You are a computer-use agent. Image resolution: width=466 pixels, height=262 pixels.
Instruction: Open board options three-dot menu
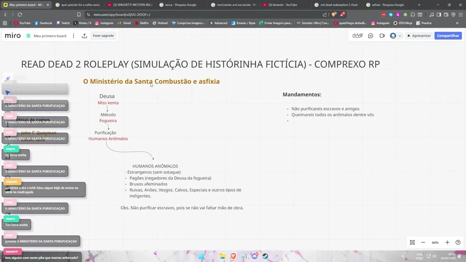tap(74, 36)
